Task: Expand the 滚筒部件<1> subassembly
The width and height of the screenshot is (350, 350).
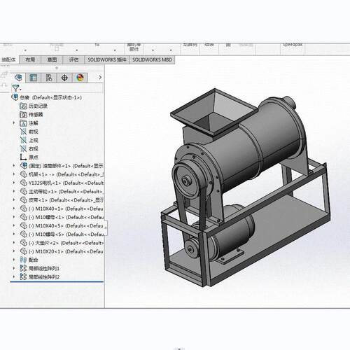Action: pos(14,166)
